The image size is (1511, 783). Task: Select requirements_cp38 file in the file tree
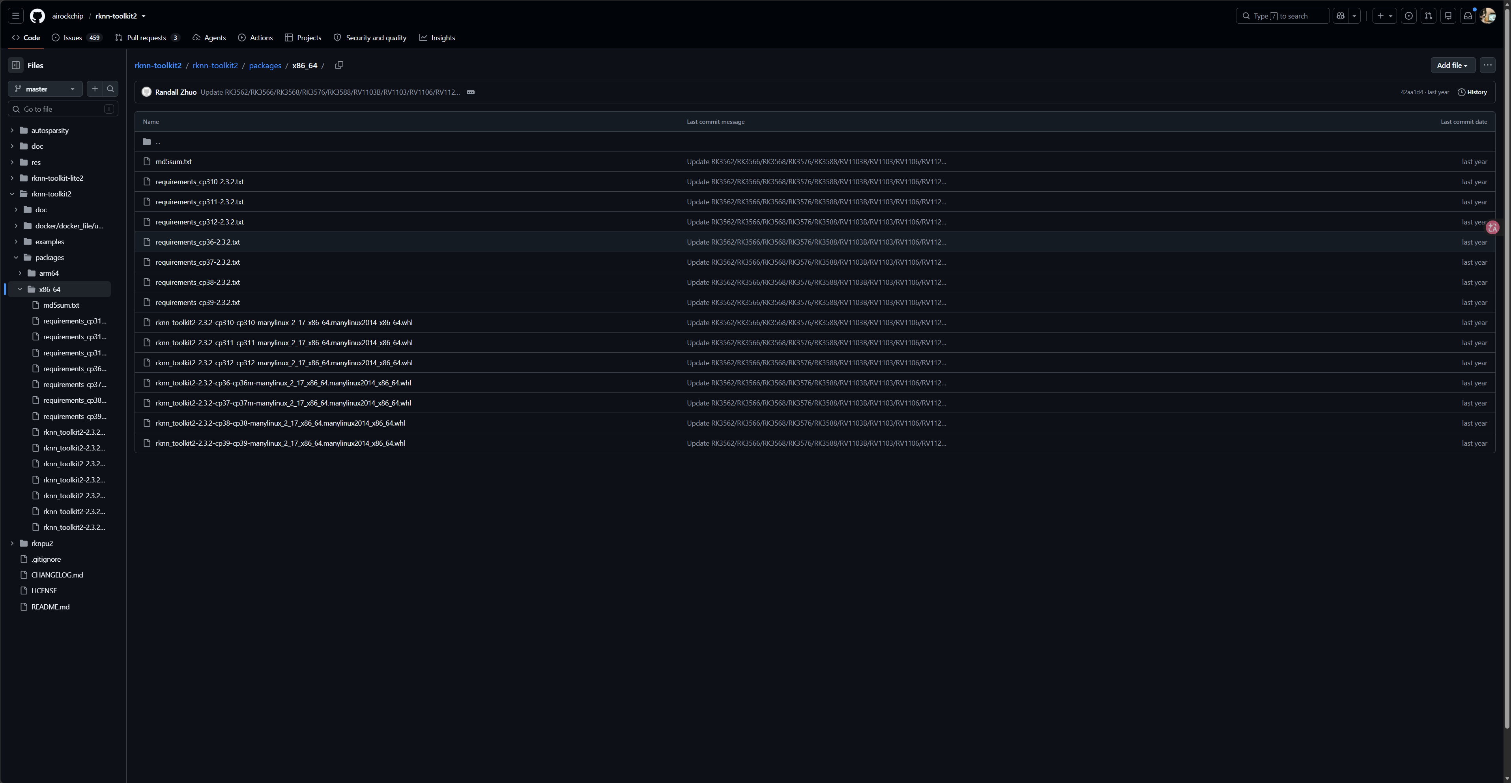pyautogui.click(x=75, y=400)
